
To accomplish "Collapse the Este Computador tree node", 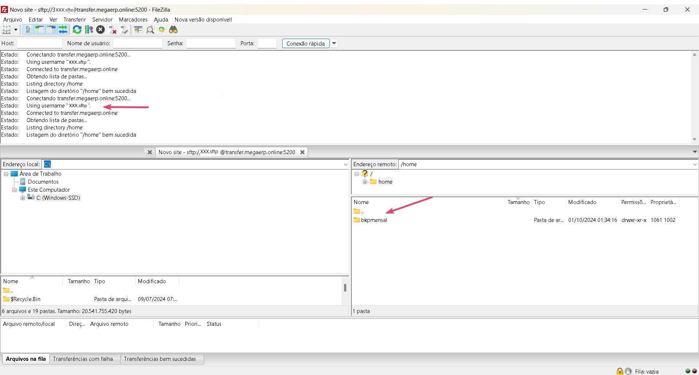I will (15, 190).
